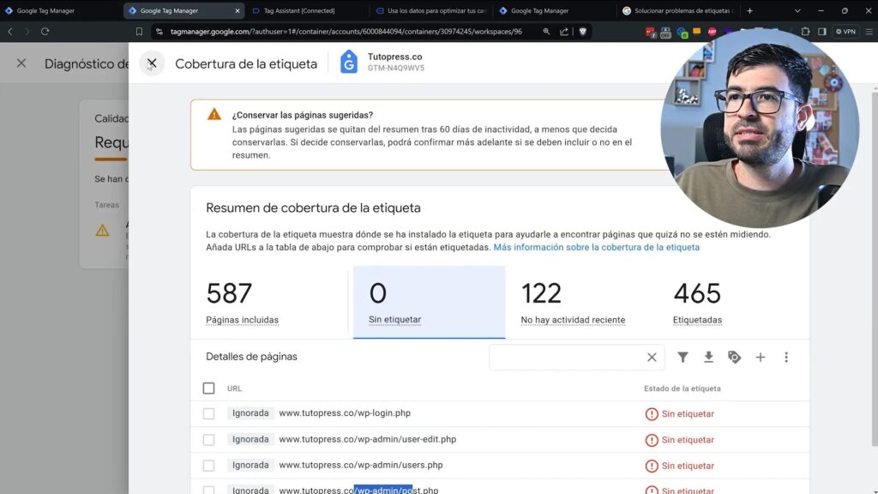Viewport: 878px width, 494px height.
Task: Click the page details search input
Action: point(567,358)
